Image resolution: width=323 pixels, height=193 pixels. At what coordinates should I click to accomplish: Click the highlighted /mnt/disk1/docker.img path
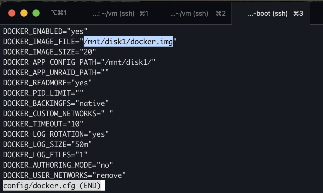[128, 41]
